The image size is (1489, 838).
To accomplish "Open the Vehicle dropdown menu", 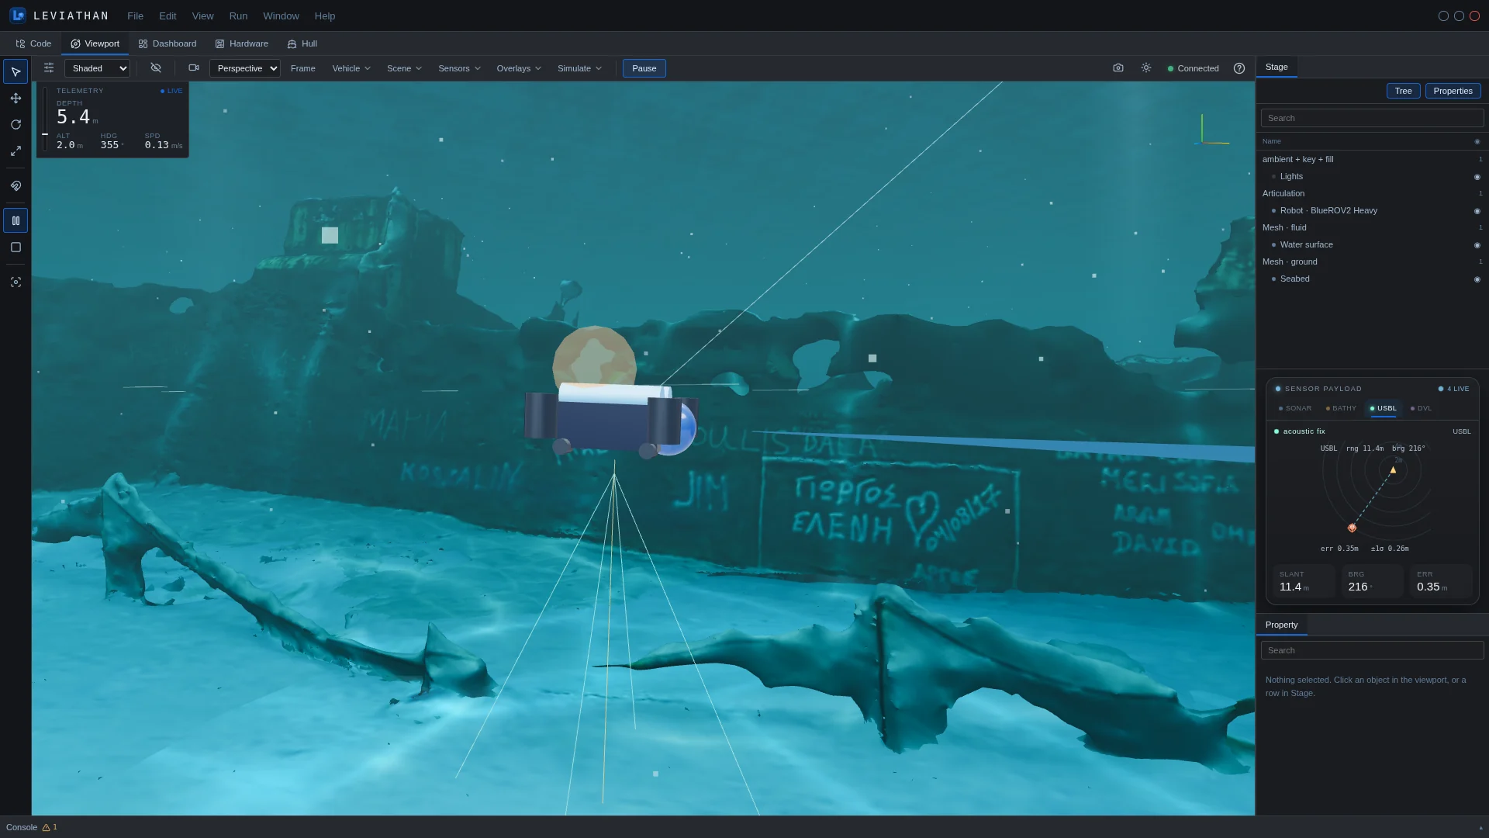I will tap(351, 68).
